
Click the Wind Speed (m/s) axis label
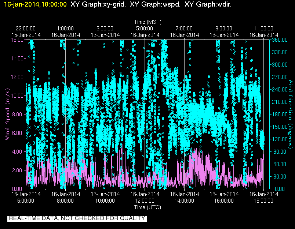pyautogui.click(x=8, y=114)
